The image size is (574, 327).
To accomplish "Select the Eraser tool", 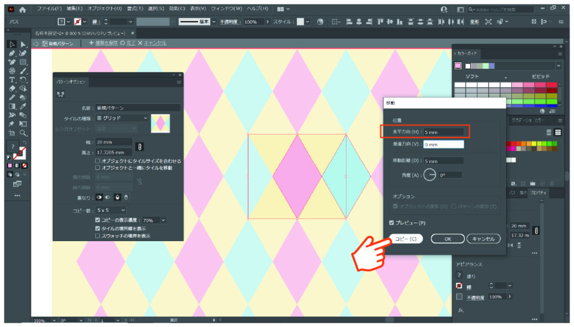I will pos(12,88).
